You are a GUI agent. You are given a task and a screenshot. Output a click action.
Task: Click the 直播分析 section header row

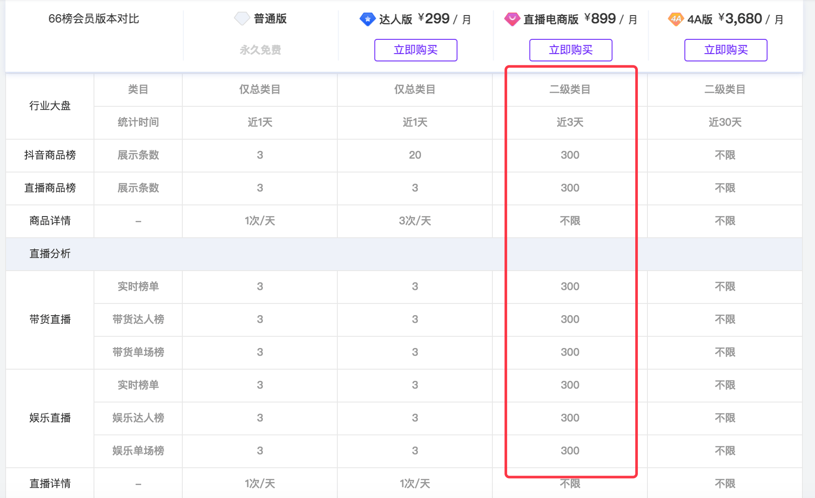404,254
